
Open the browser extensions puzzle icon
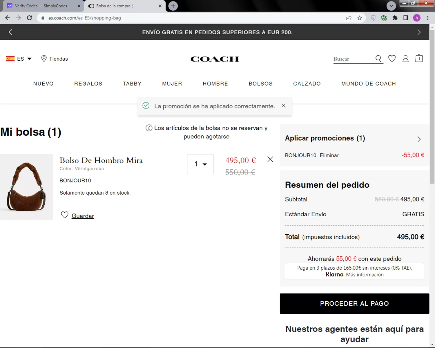point(395,18)
